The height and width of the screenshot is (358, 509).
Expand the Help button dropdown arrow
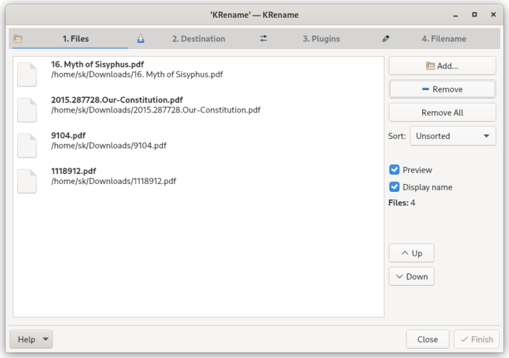coord(45,340)
